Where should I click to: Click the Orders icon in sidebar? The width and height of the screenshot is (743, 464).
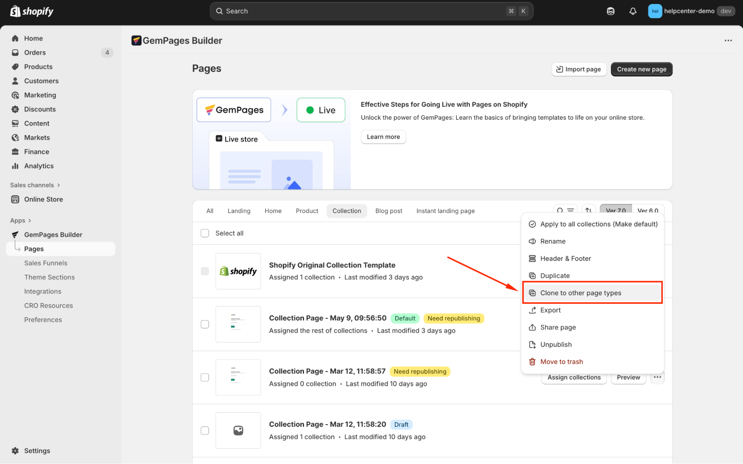point(15,52)
